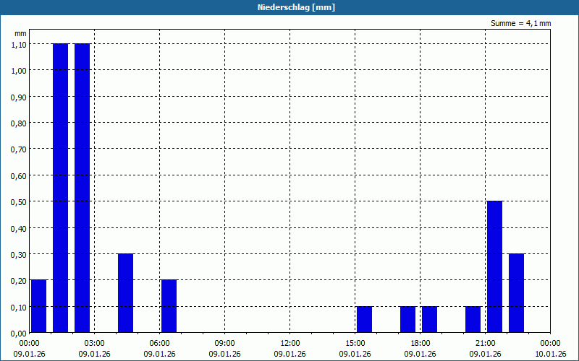Select the 0,20 y-axis value label

click(19, 281)
